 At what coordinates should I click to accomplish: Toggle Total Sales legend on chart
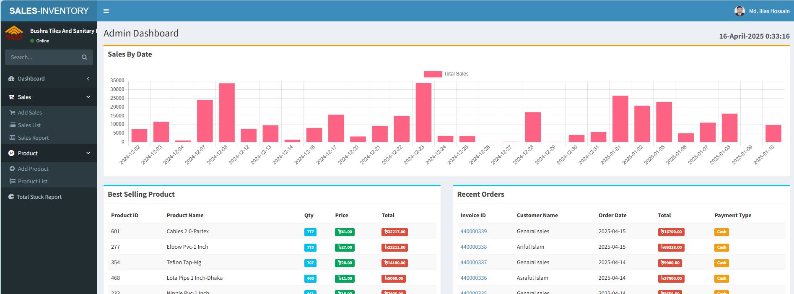[446, 74]
